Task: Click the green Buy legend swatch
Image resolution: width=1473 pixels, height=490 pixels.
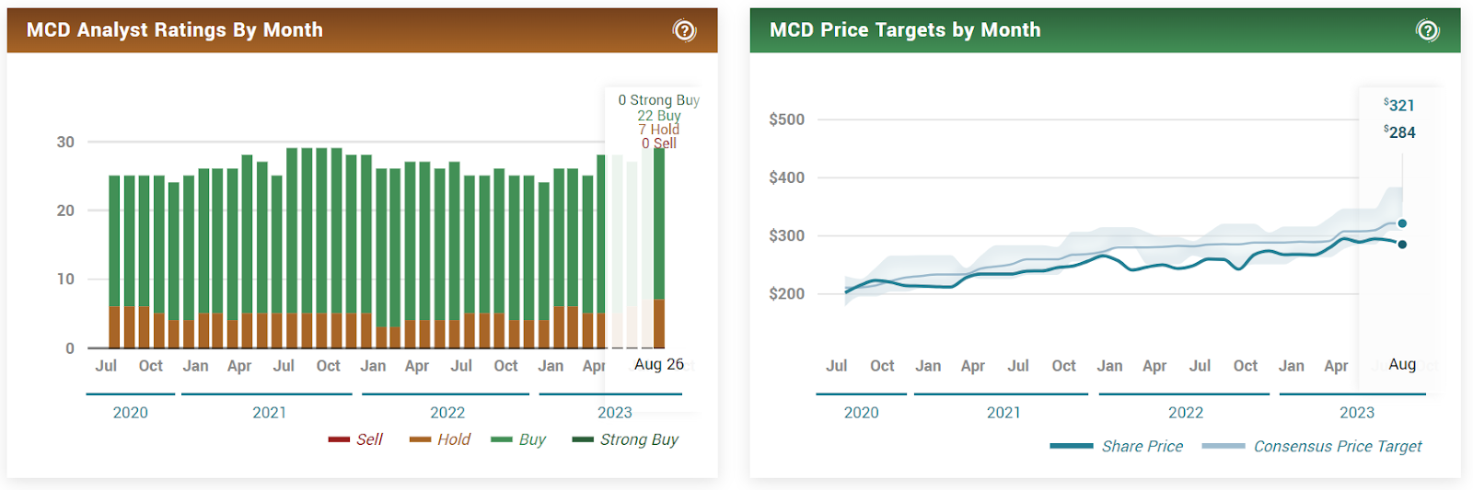Action: (502, 439)
